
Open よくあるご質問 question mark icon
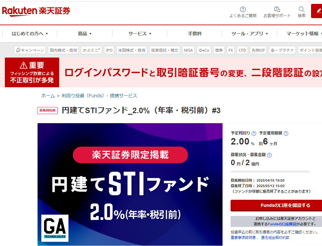pos(243,9)
